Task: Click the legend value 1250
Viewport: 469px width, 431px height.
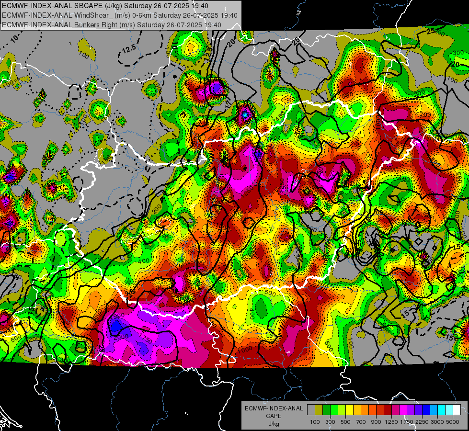Action: click(x=391, y=422)
